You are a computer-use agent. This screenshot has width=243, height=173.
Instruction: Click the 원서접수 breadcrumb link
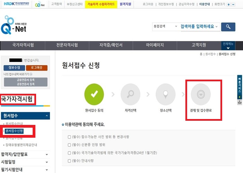tap(210, 54)
